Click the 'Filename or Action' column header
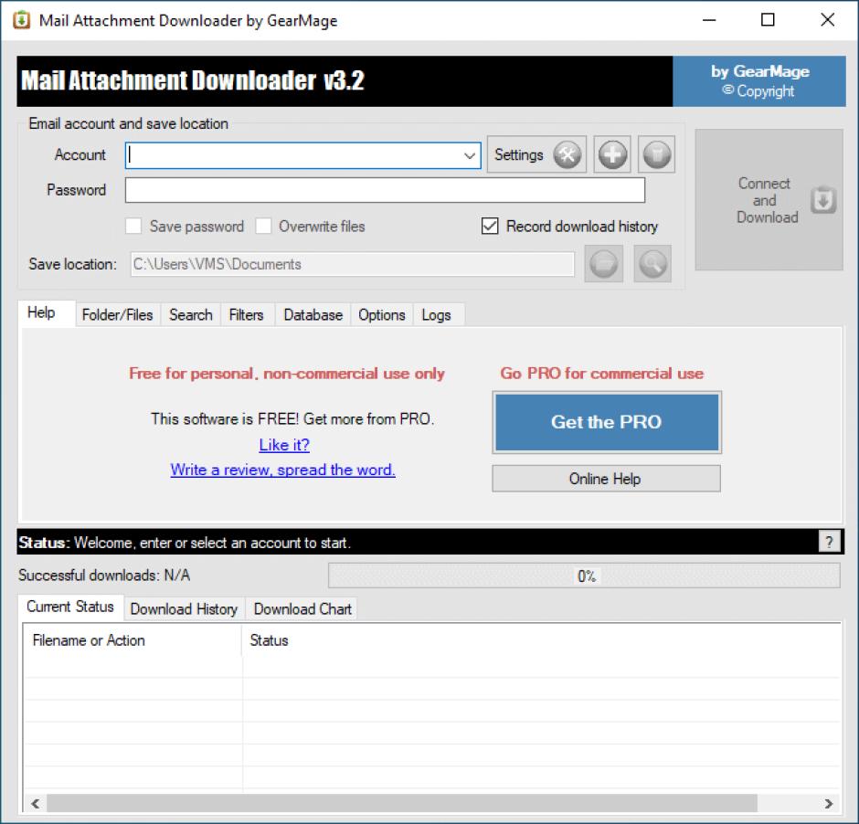This screenshot has height=824, width=859. [x=132, y=640]
